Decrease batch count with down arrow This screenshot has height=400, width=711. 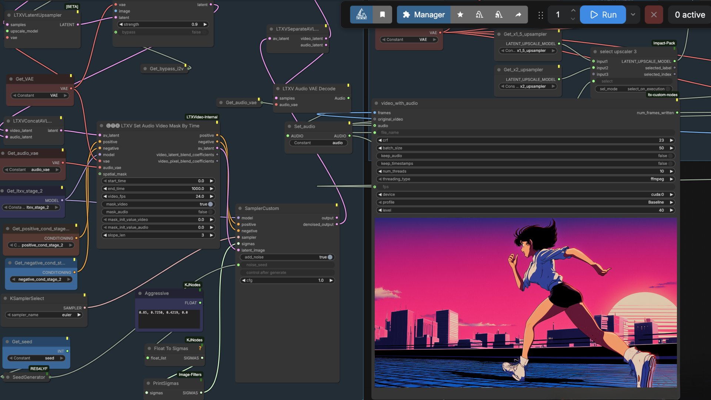573,19
